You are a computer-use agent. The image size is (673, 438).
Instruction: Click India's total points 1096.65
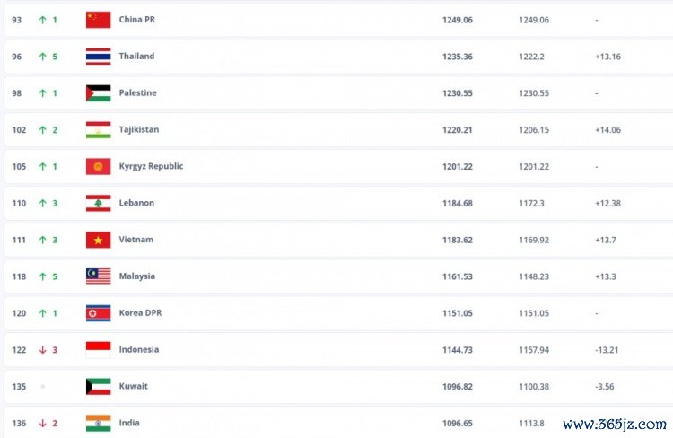click(x=459, y=423)
